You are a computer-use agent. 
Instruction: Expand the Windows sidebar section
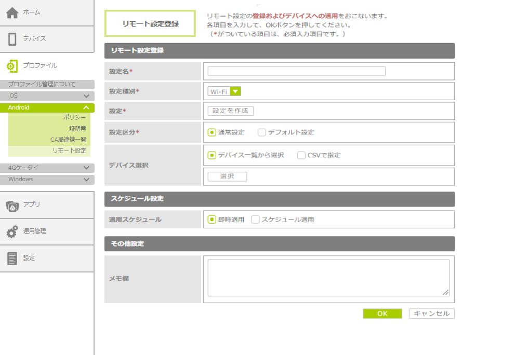(x=86, y=180)
